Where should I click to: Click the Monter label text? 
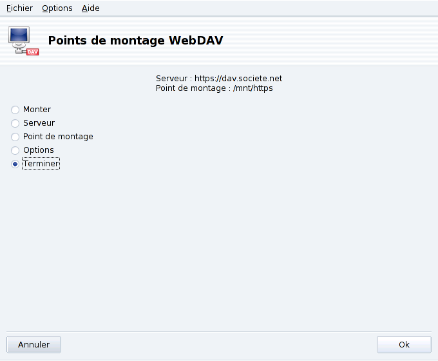(x=37, y=110)
